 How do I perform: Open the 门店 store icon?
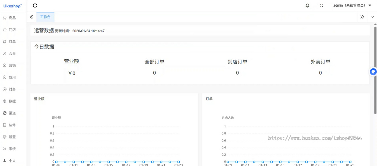point(5,30)
